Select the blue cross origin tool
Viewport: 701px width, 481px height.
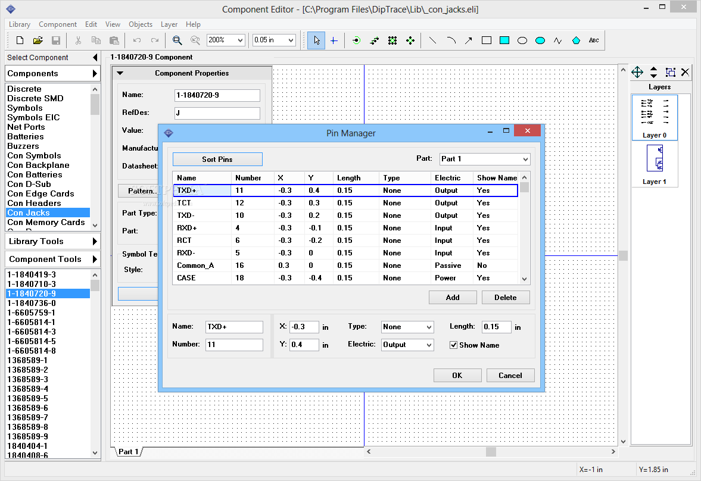334,40
